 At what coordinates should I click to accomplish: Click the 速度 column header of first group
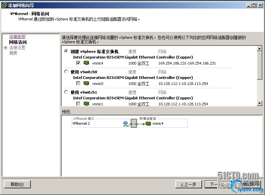(132, 52)
